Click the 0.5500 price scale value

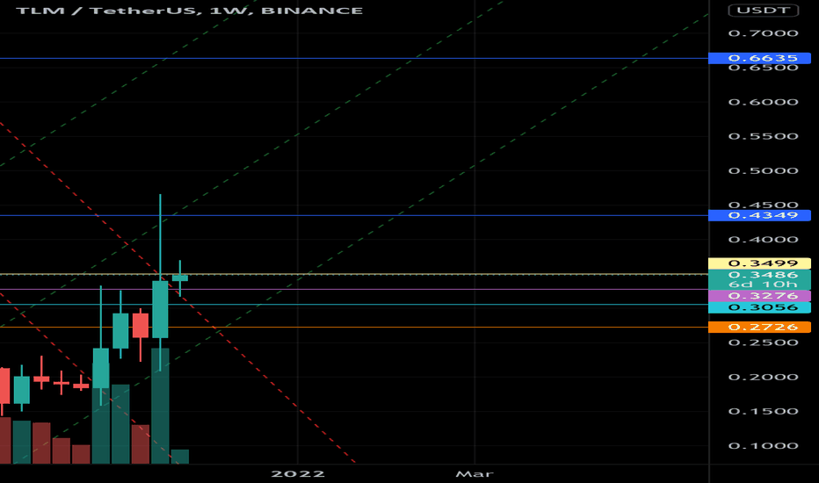click(x=763, y=136)
